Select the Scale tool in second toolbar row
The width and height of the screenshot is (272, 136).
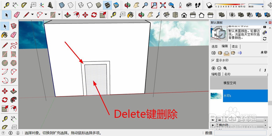[x=103, y=15]
